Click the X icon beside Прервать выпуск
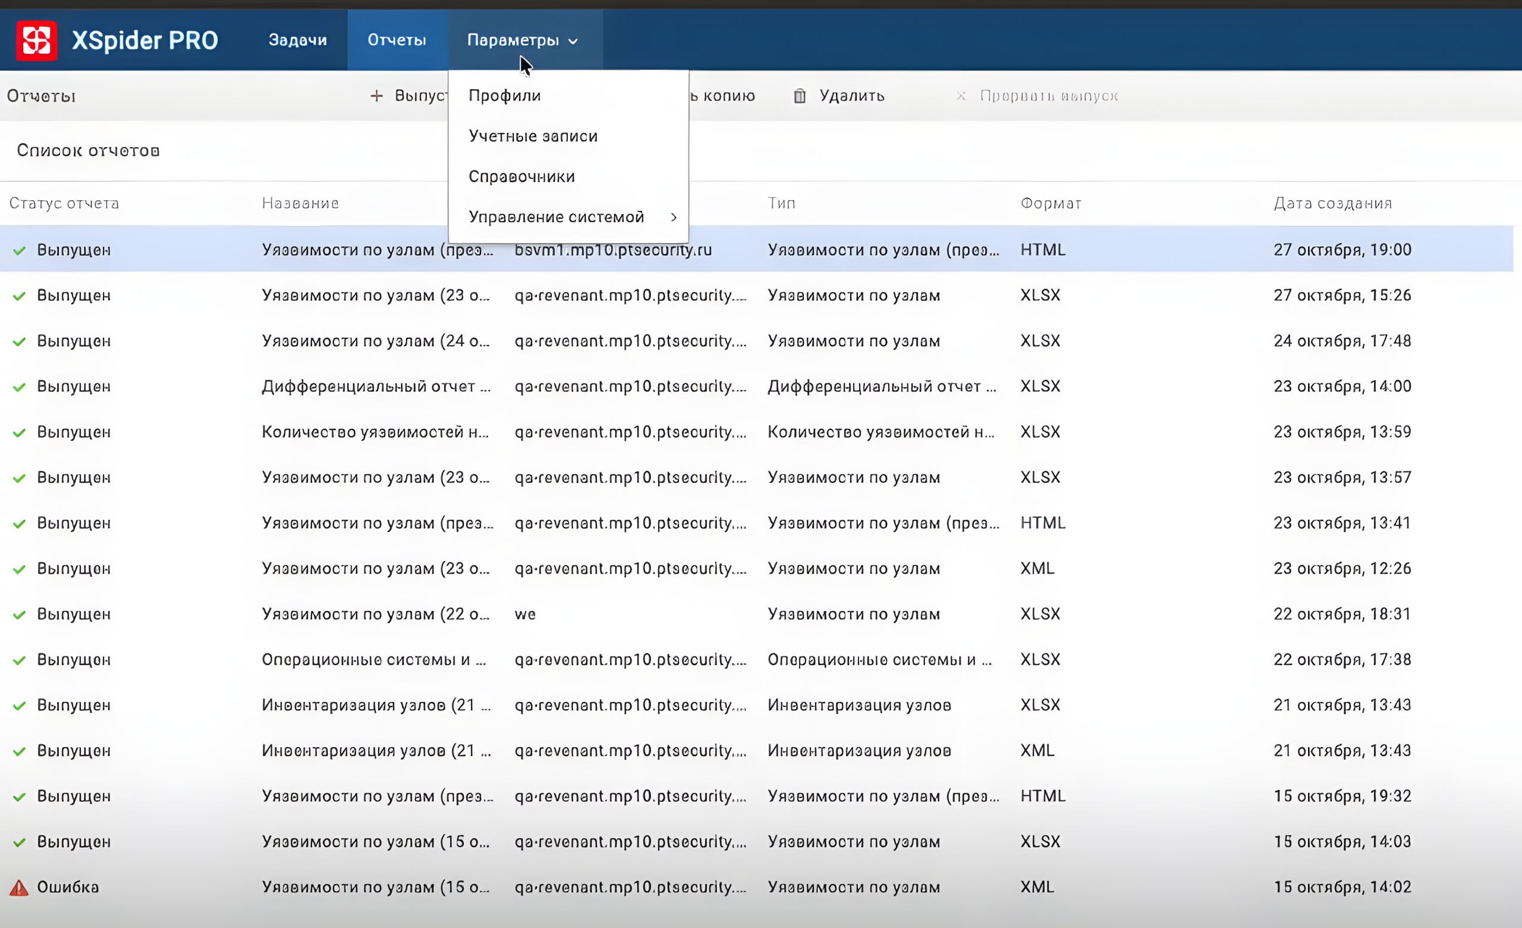The width and height of the screenshot is (1522, 928). 961,96
